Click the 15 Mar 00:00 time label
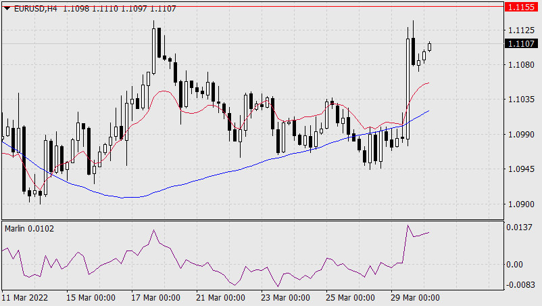This screenshot has width=542, height=306. tap(91, 298)
